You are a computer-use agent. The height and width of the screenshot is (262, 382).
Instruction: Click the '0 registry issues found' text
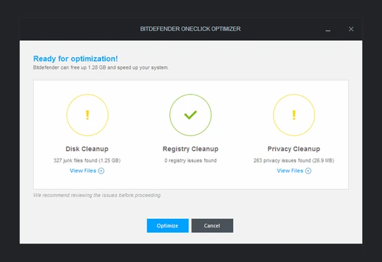(x=190, y=160)
